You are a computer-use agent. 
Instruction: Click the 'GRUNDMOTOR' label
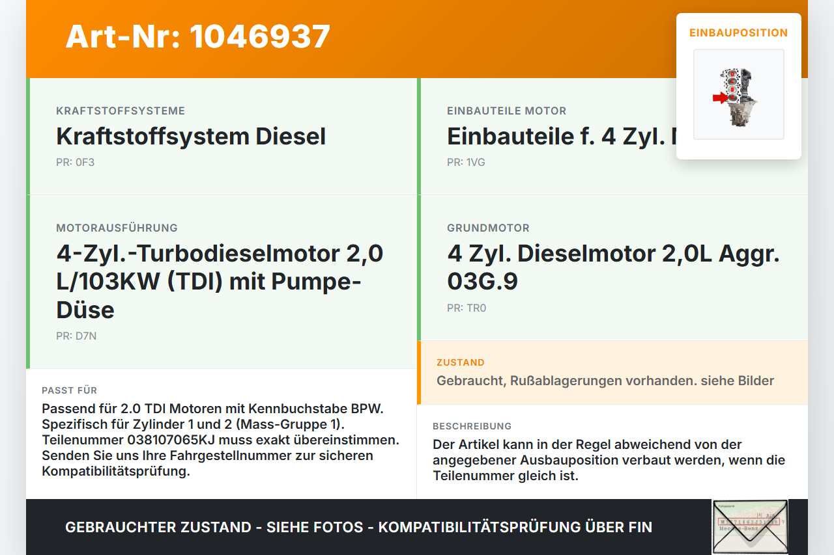point(488,228)
